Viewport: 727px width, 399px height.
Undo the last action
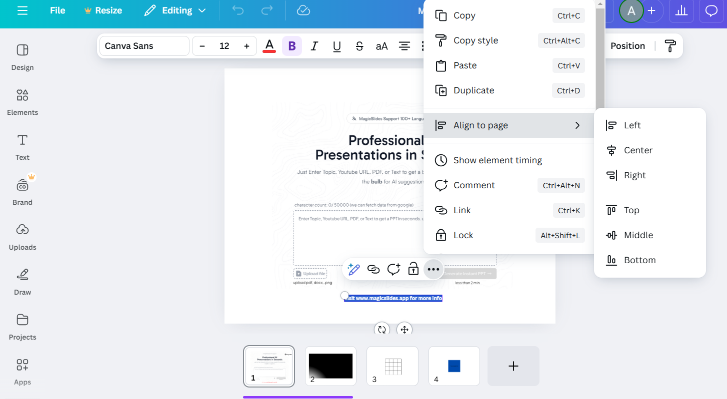238,10
